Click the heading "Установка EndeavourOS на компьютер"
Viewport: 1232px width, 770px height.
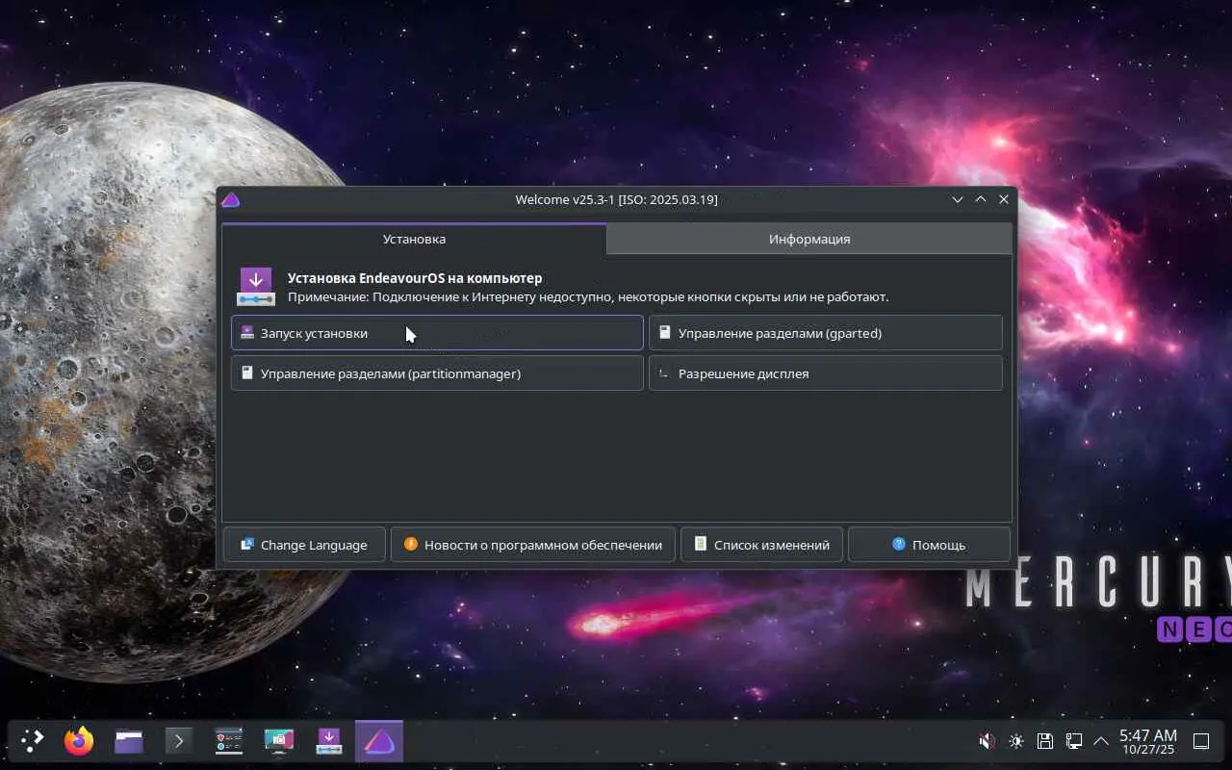415,278
